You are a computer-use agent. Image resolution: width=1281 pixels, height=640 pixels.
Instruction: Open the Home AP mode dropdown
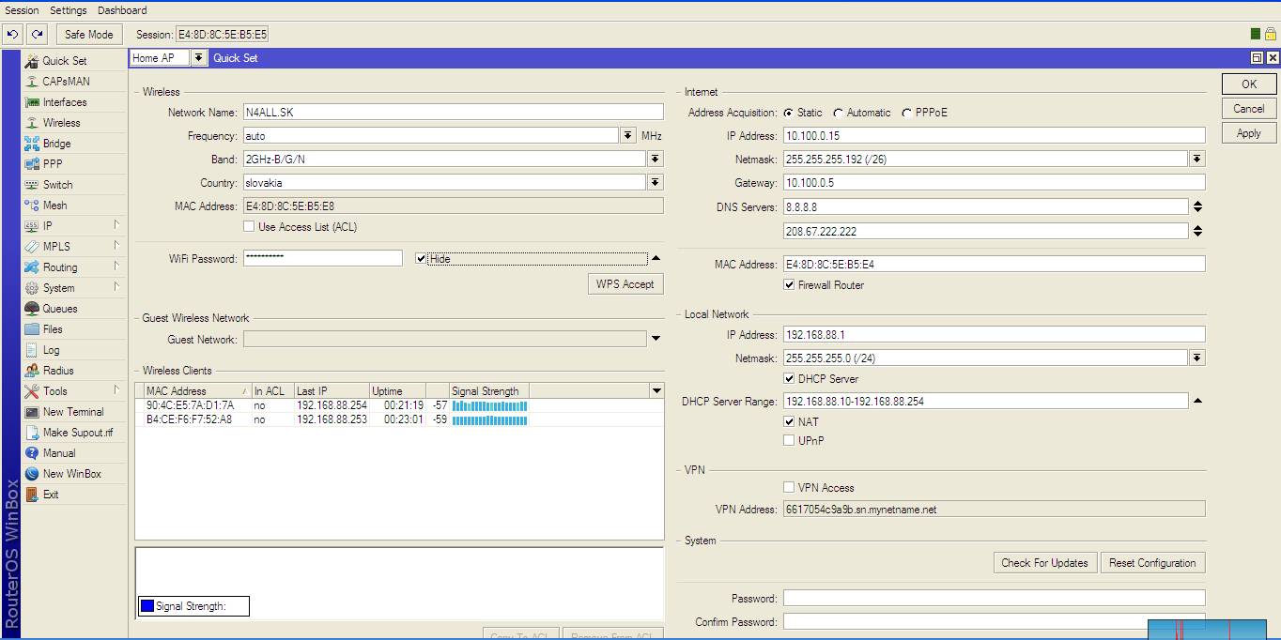pyautogui.click(x=198, y=58)
